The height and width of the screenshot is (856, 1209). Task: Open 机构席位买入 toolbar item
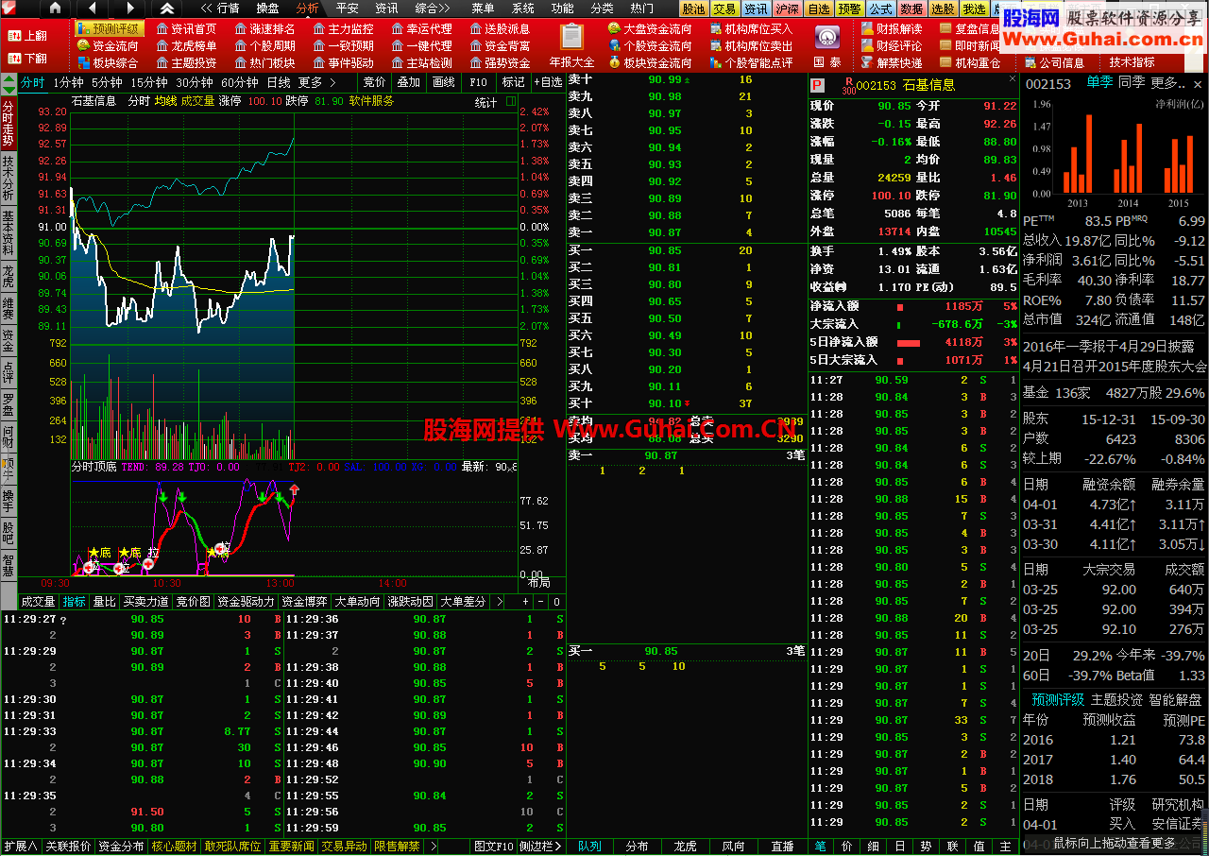(751, 28)
